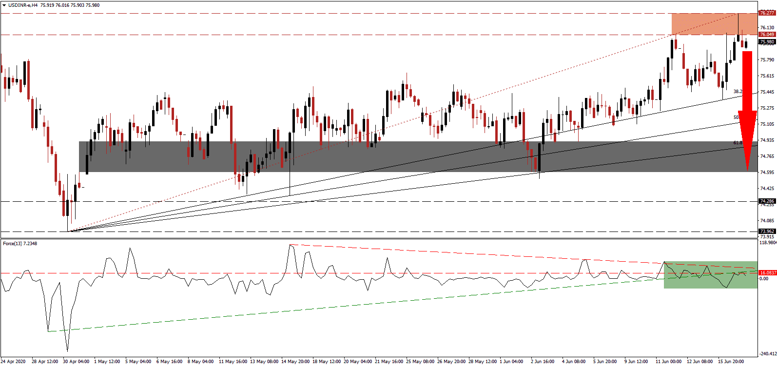777x367 pixels.
Task: Open the chart menu triangle beside USDINR-e,H4
Action: pos(4,5)
